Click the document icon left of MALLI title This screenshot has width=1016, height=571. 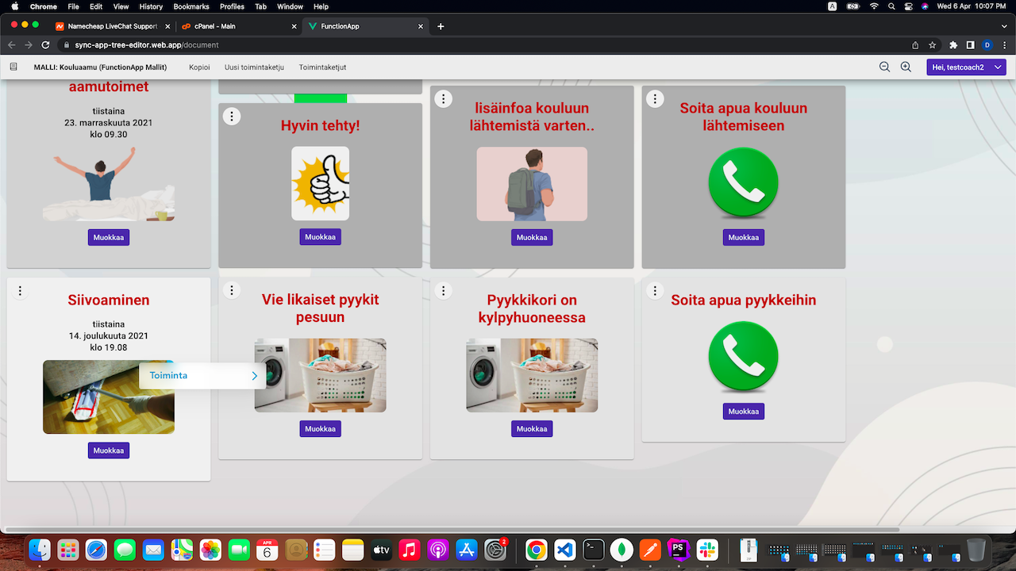click(13, 67)
